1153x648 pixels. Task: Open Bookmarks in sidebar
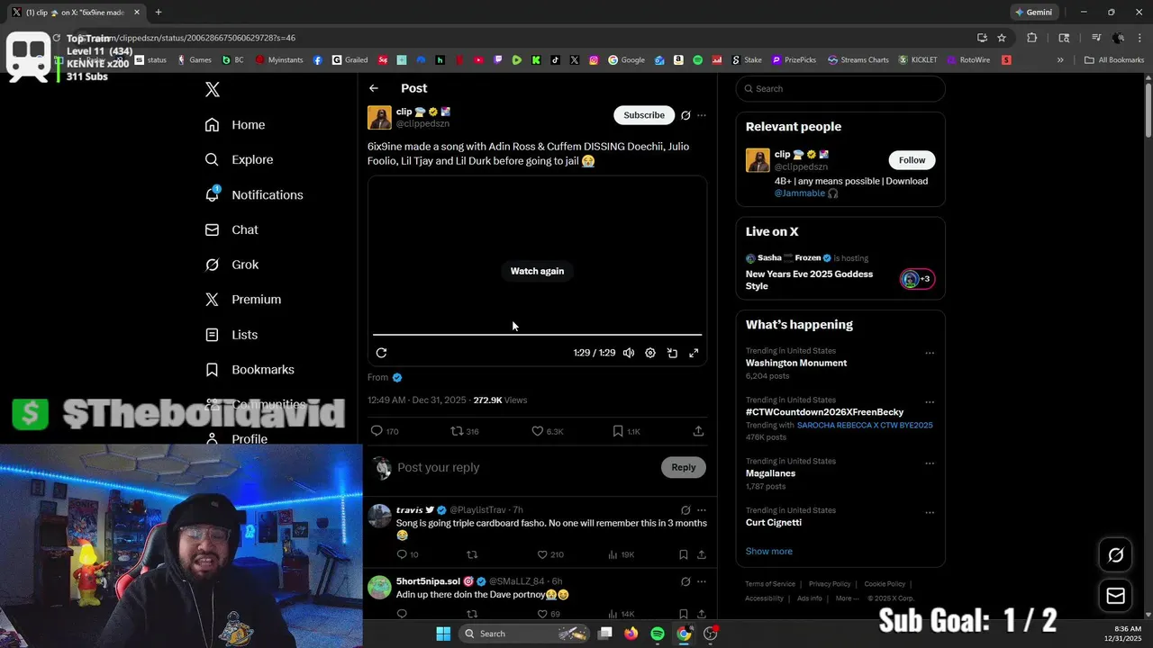point(250,370)
